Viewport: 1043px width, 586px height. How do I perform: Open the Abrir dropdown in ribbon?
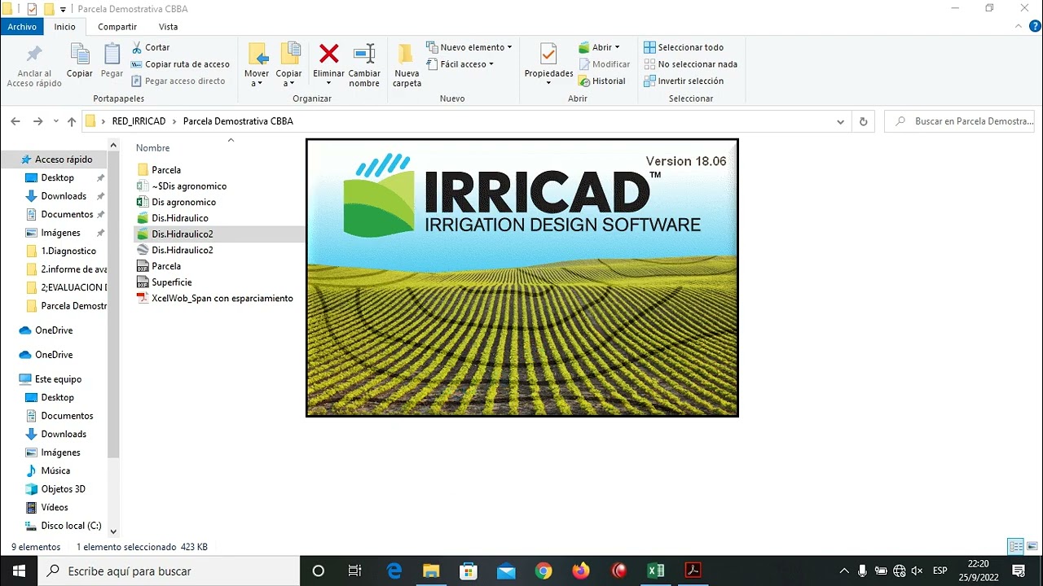(599, 47)
